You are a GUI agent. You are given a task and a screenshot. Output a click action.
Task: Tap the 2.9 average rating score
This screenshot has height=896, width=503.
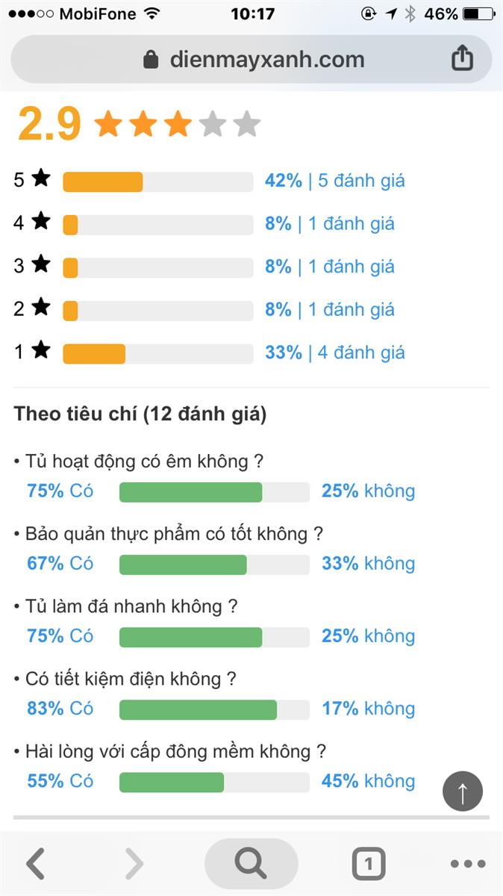click(49, 124)
